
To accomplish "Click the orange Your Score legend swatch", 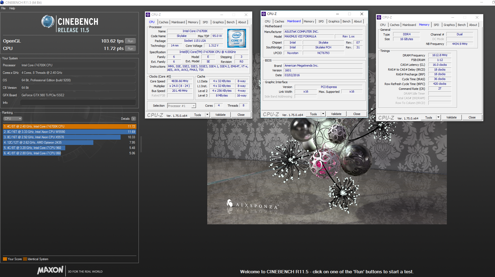I will click(5, 259).
